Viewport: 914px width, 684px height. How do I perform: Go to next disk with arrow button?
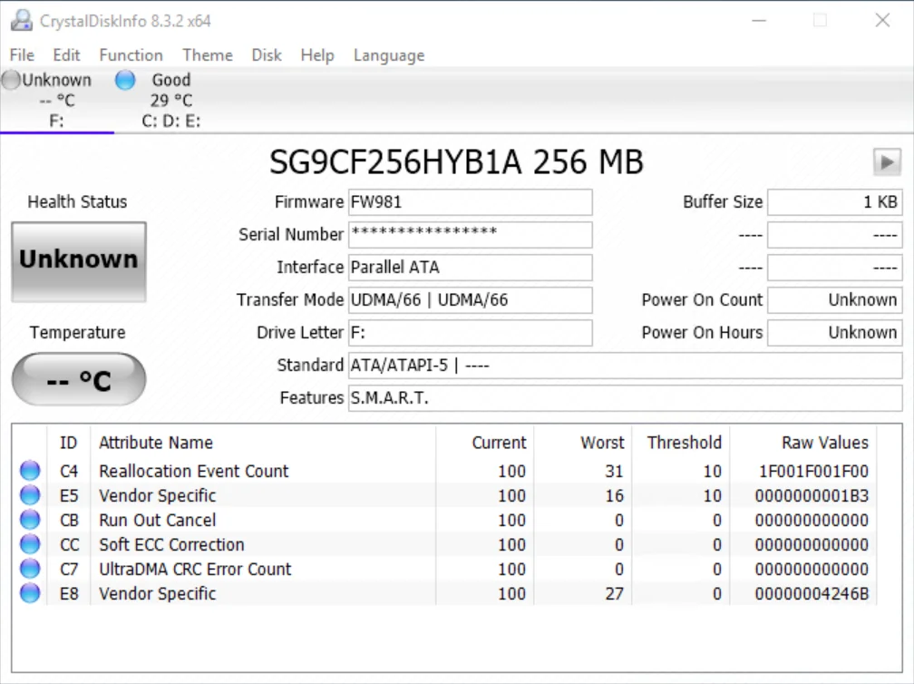(x=887, y=162)
